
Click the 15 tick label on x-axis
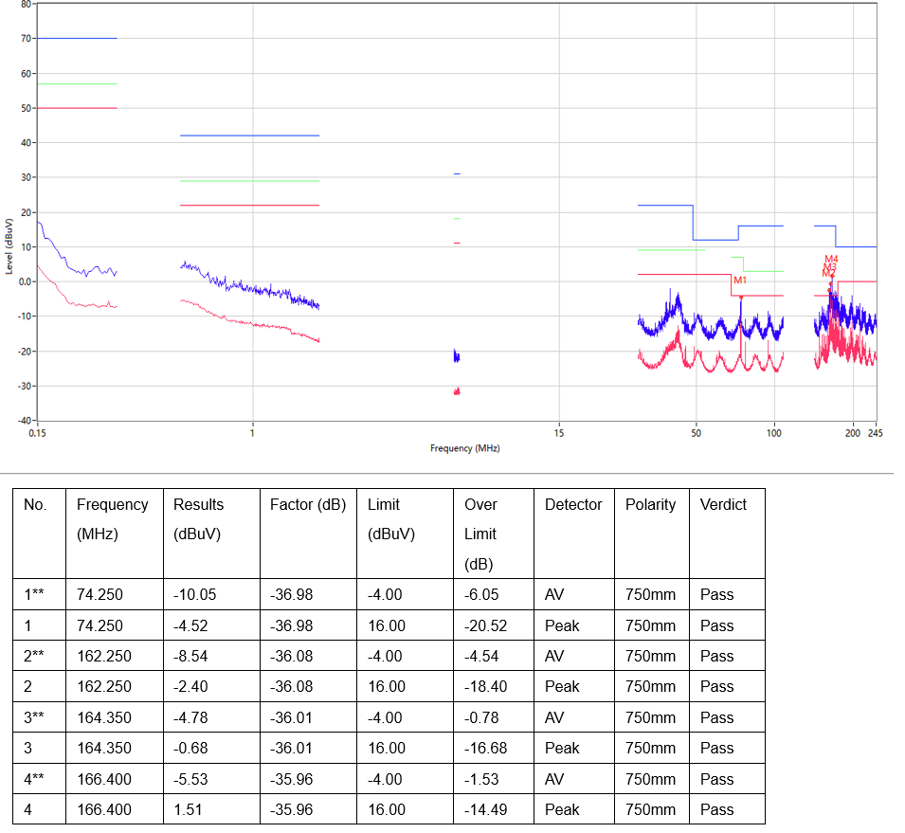pos(559,433)
